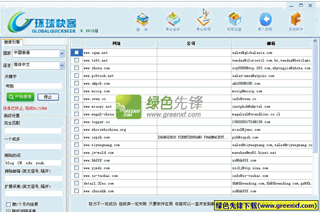Close the application window
The height and width of the screenshot is (212, 320).
[310, 6]
